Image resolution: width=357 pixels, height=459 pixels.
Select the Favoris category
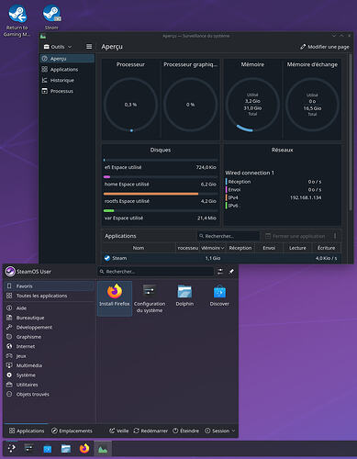coord(50,286)
